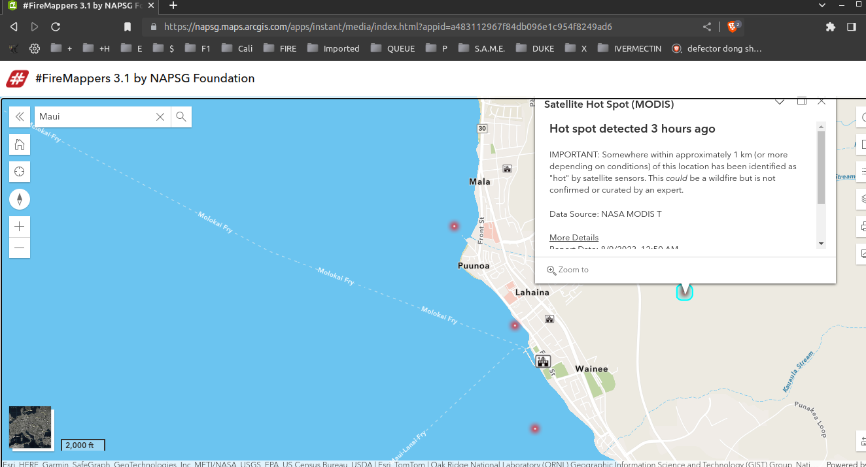Screen dimensions: 866x467
Task: Click the Lahaina map label
Action: tap(532, 293)
